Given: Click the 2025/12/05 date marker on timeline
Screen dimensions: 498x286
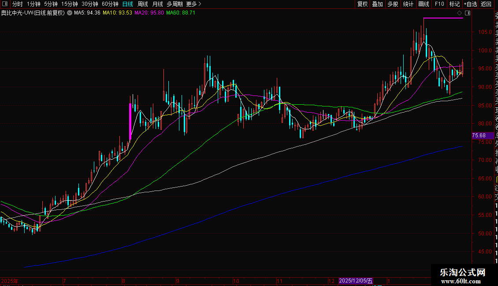Looking at the screenshot, I should click(356, 281).
